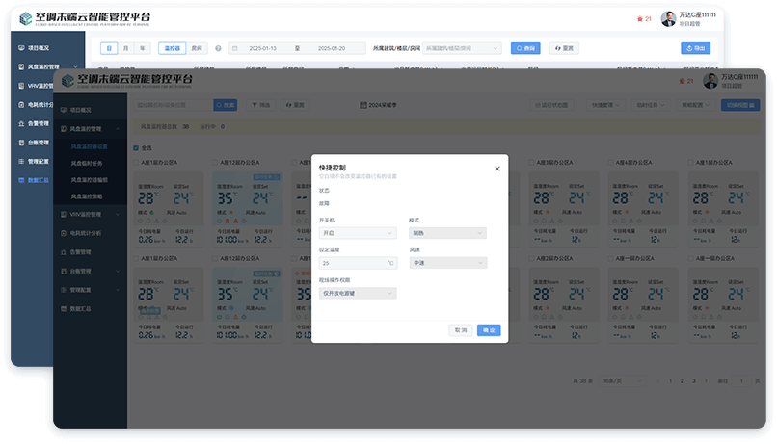Open 风盘临时任务 submenu item
The width and height of the screenshot is (777, 444).
coord(87,164)
